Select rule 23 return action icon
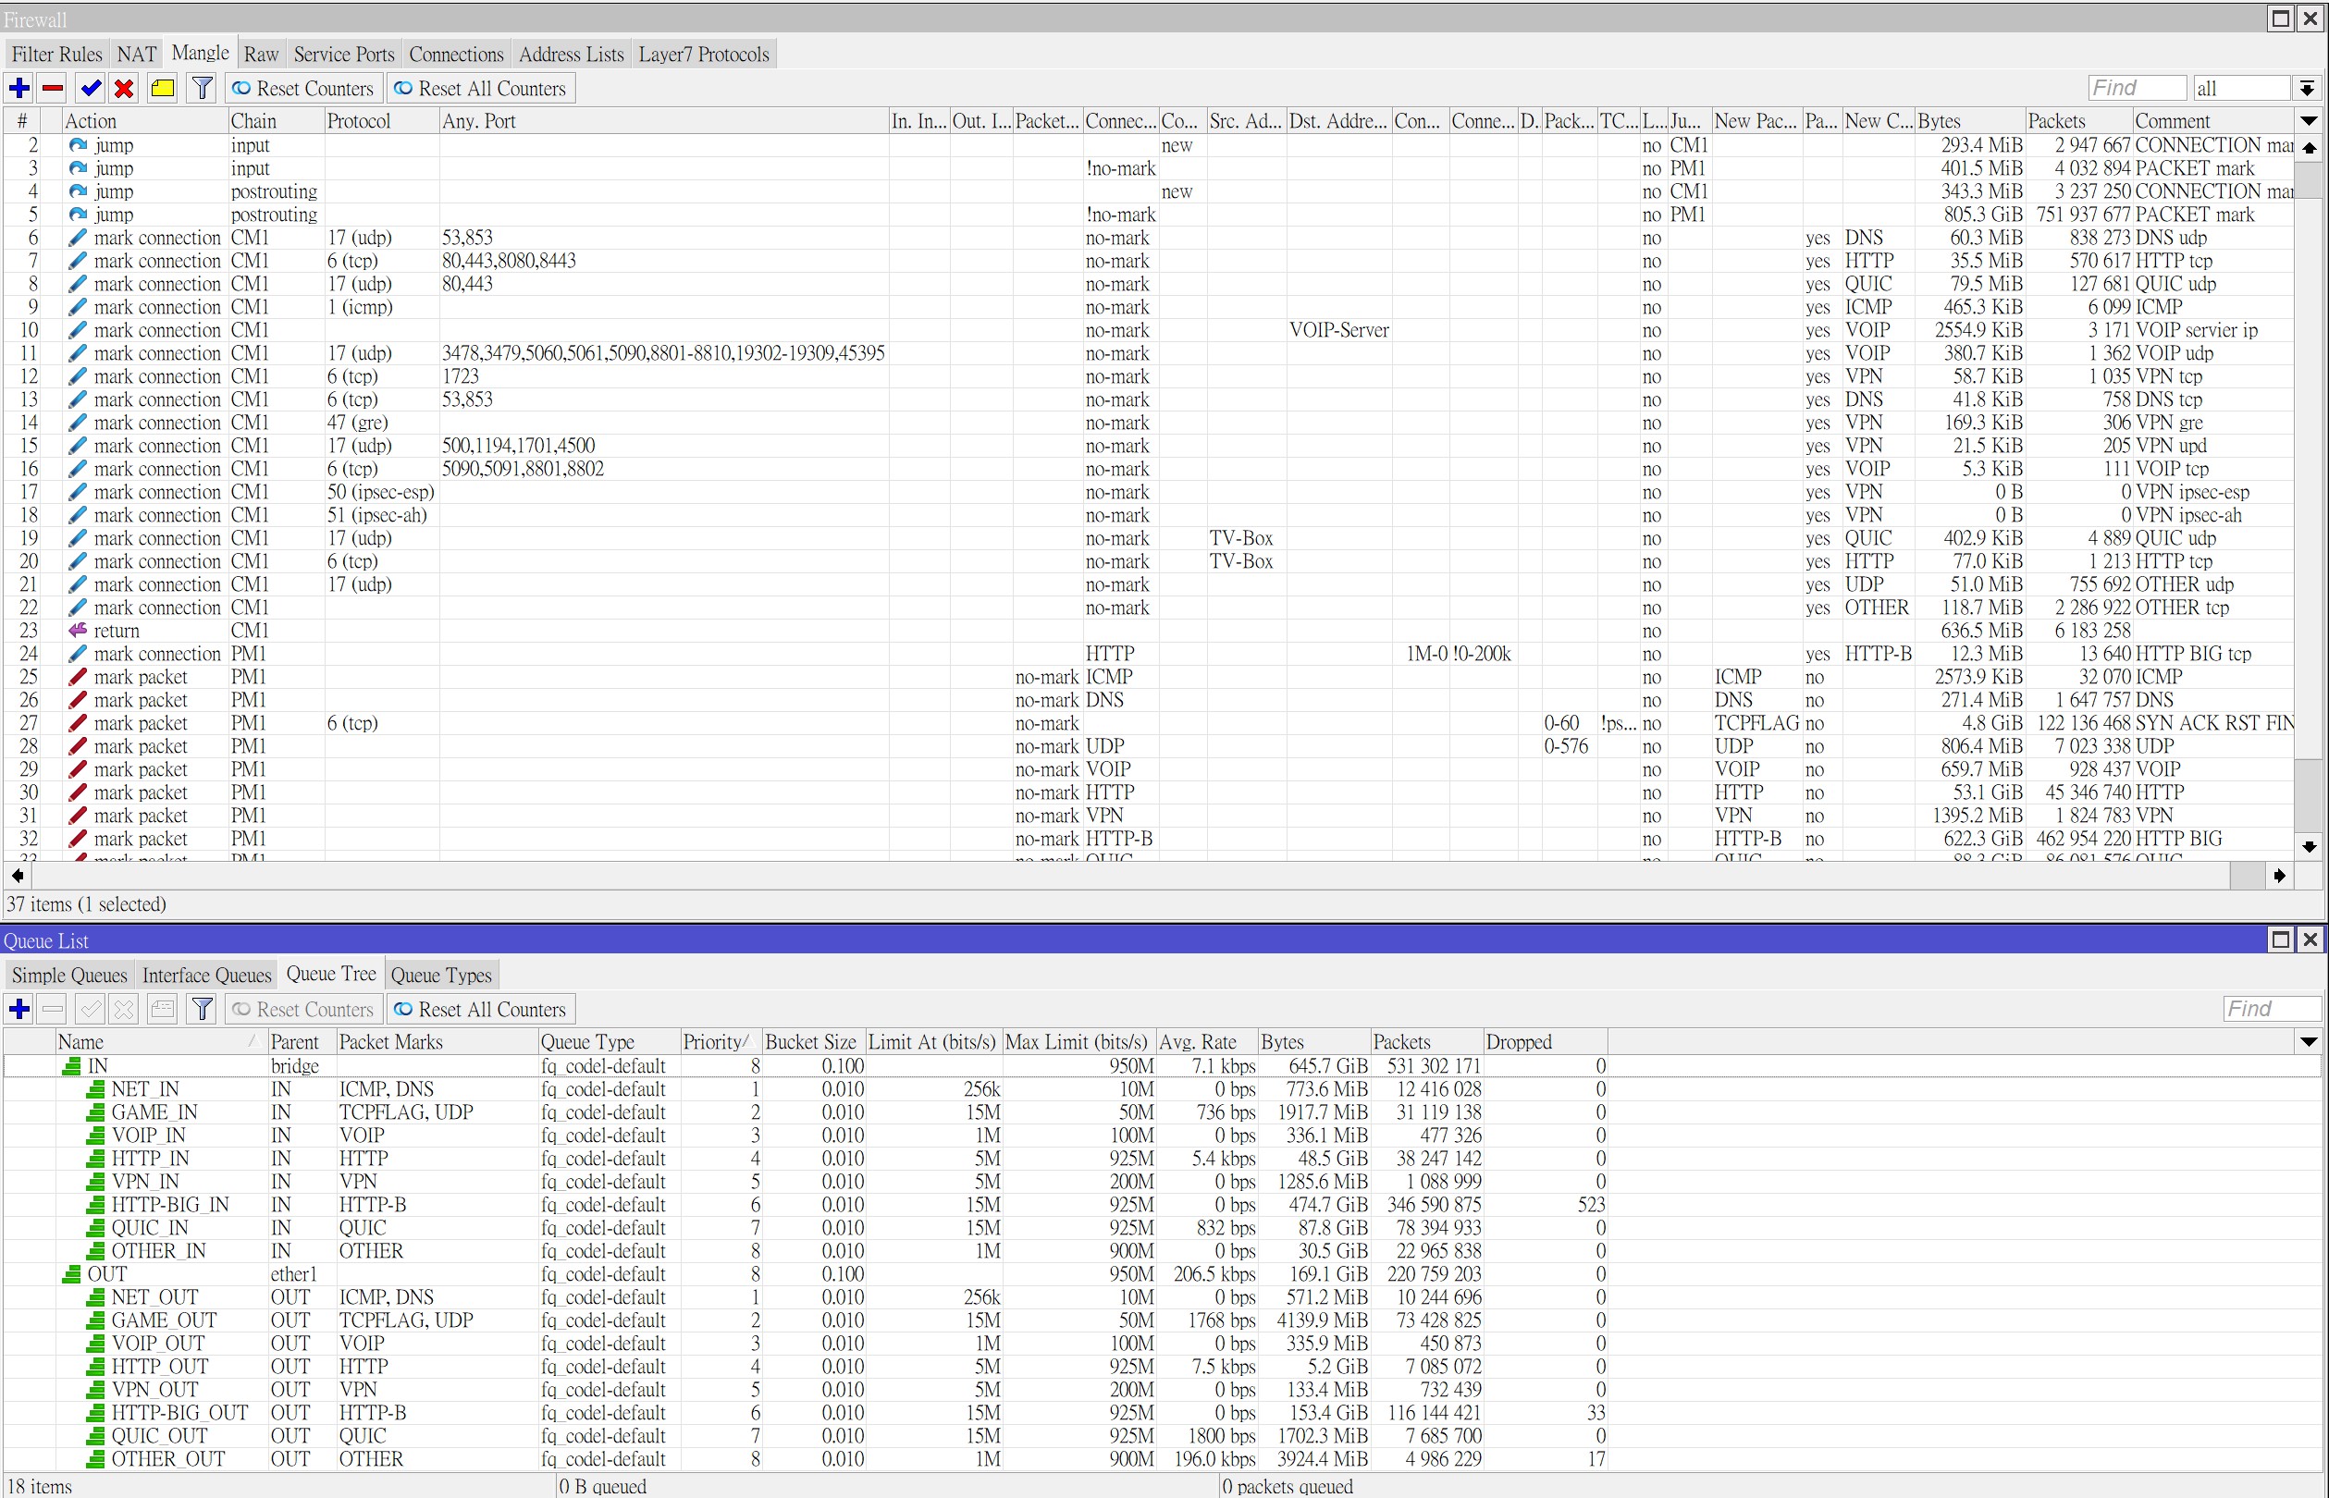Screen dimensions: 2329x1498 tap(78, 631)
